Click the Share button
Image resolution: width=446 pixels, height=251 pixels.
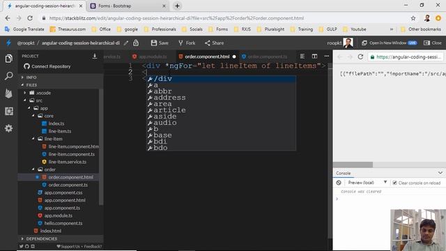(x=214, y=43)
